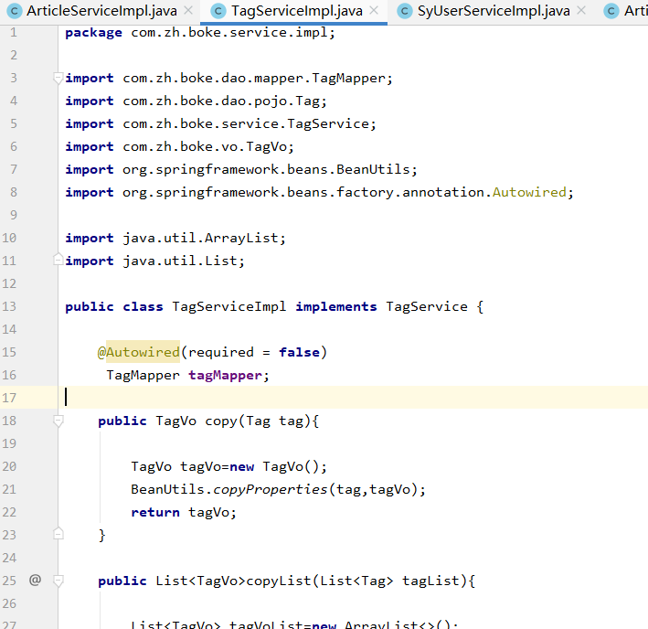Screen dimensions: 648x629
Task: Click the tagMapper field name on line 16
Action: point(225,375)
